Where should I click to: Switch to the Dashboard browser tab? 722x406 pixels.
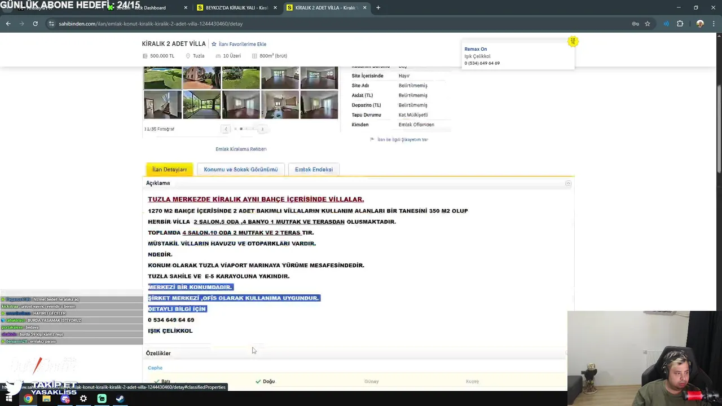point(147,8)
